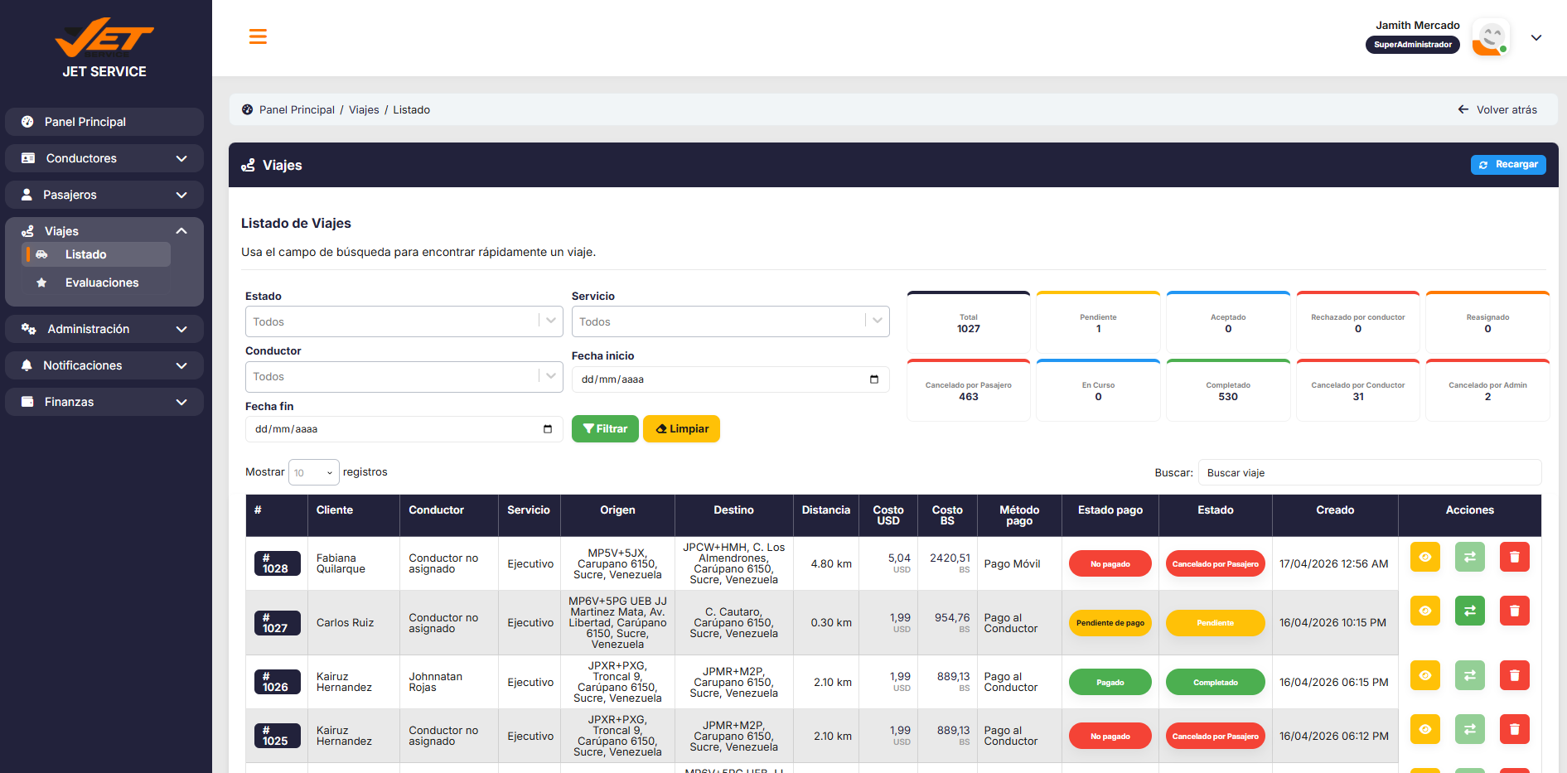
Task: Delete trip 1026 with the trash icon
Action: pyautogui.click(x=1515, y=675)
